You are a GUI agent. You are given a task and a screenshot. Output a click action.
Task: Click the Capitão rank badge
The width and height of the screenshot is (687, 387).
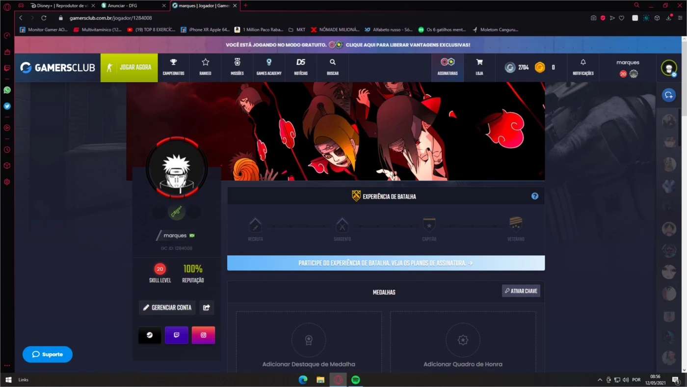[x=429, y=225]
